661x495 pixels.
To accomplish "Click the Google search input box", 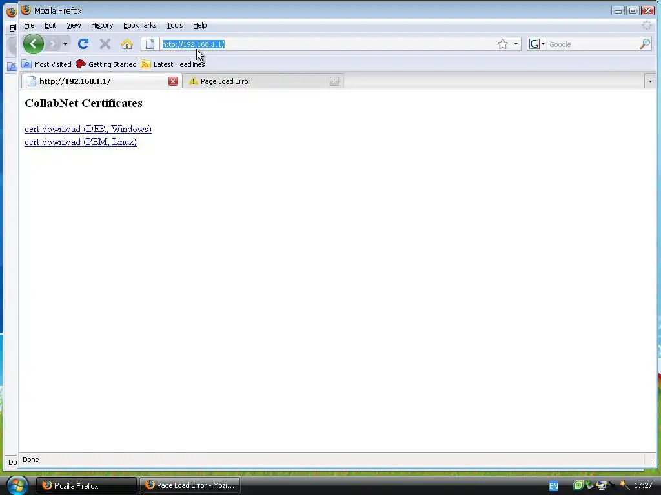I will [593, 44].
